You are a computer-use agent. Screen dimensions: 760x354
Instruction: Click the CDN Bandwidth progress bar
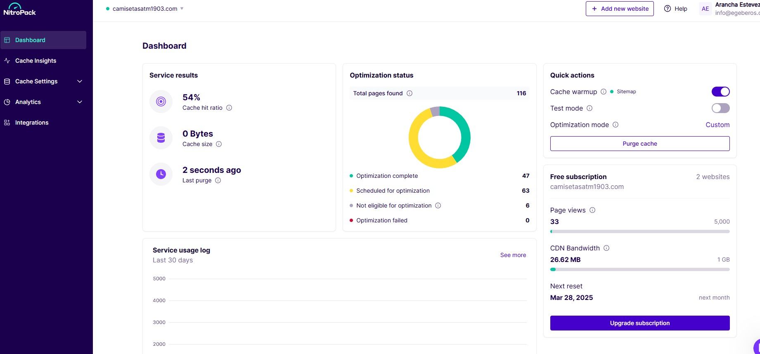point(640,269)
